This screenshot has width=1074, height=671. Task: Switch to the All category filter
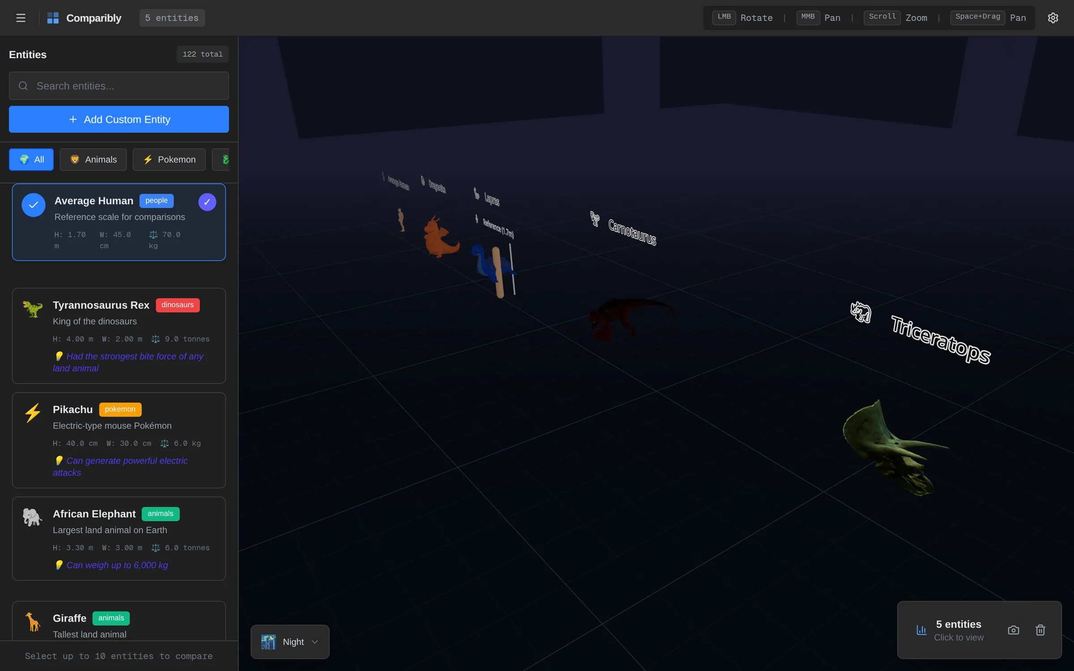pos(31,159)
